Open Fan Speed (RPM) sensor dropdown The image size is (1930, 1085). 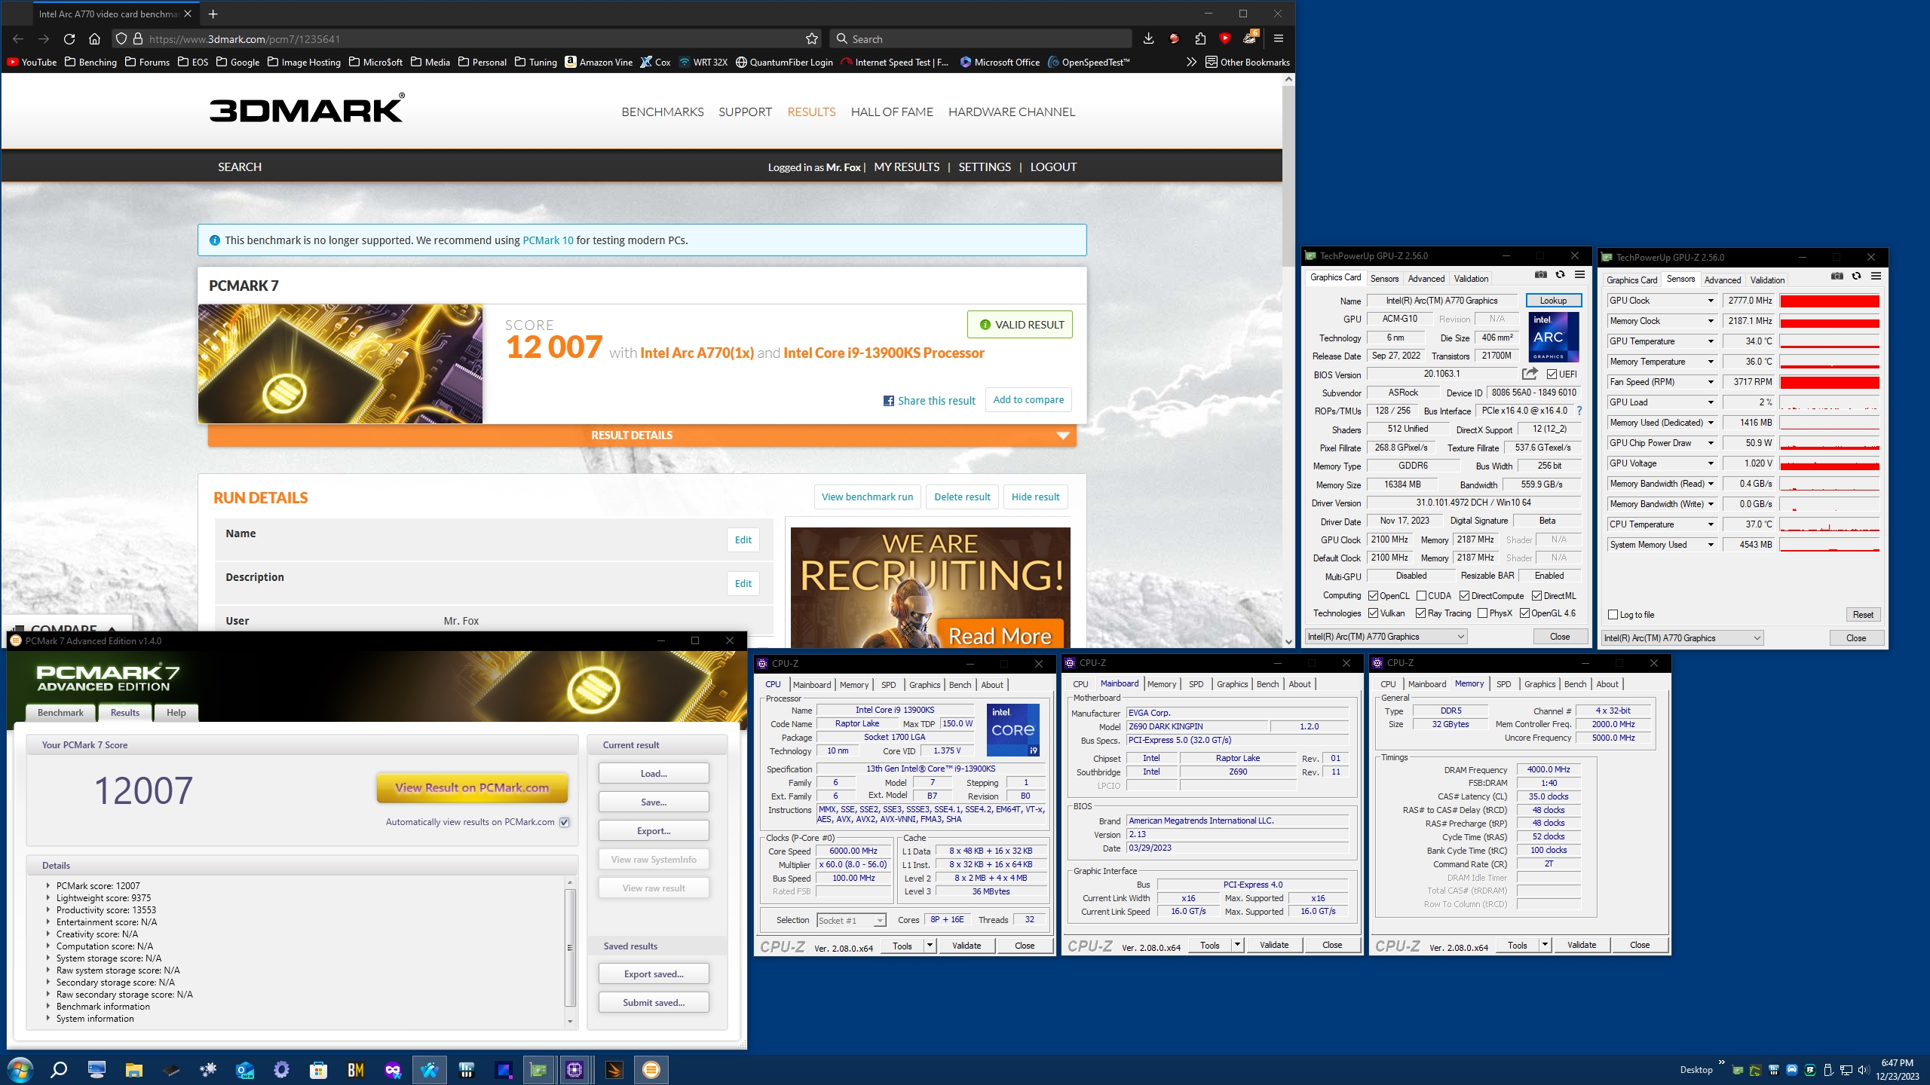1711,382
